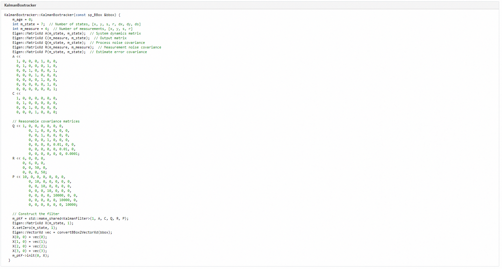Click the 0.0001 value in Q matrix
Image resolution: width=502 pixels, height=269 pixels.
click(x=72, y=154)
